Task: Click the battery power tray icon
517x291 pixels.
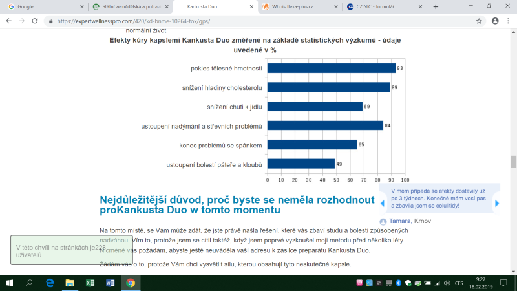Action: pyautogui.click(x=427, y=283)
